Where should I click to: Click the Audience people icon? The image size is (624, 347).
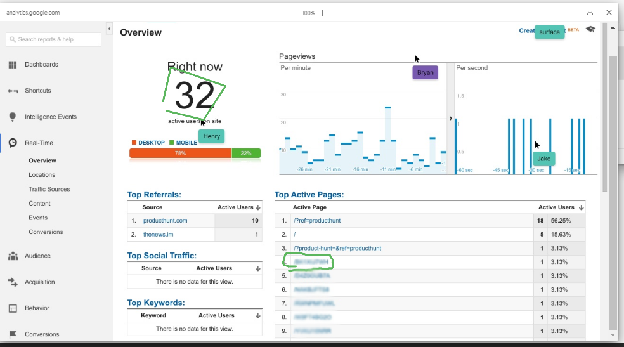13,256
